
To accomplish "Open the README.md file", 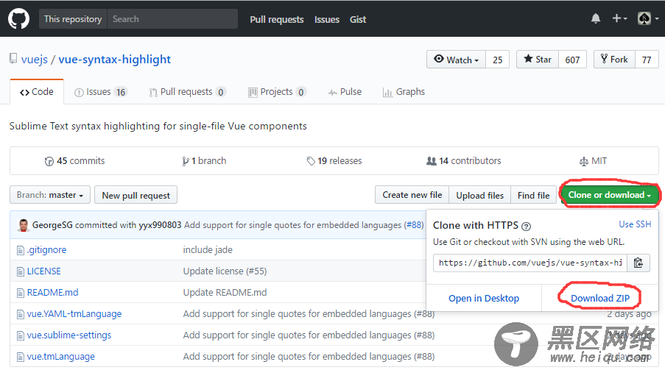I will tap(52, 293).
